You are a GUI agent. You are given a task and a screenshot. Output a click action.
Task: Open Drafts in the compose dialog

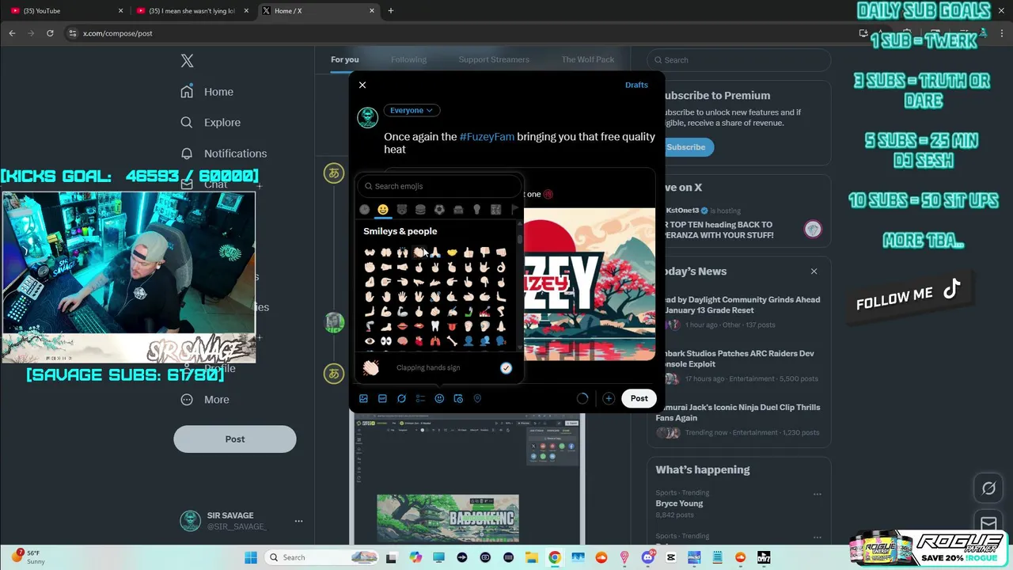click(x=636, y=85)
